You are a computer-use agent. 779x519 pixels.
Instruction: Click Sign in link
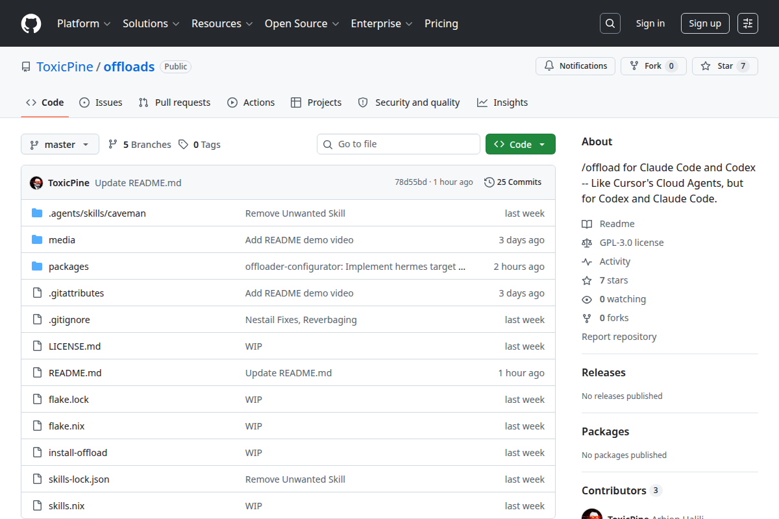[x=650, y=23]
